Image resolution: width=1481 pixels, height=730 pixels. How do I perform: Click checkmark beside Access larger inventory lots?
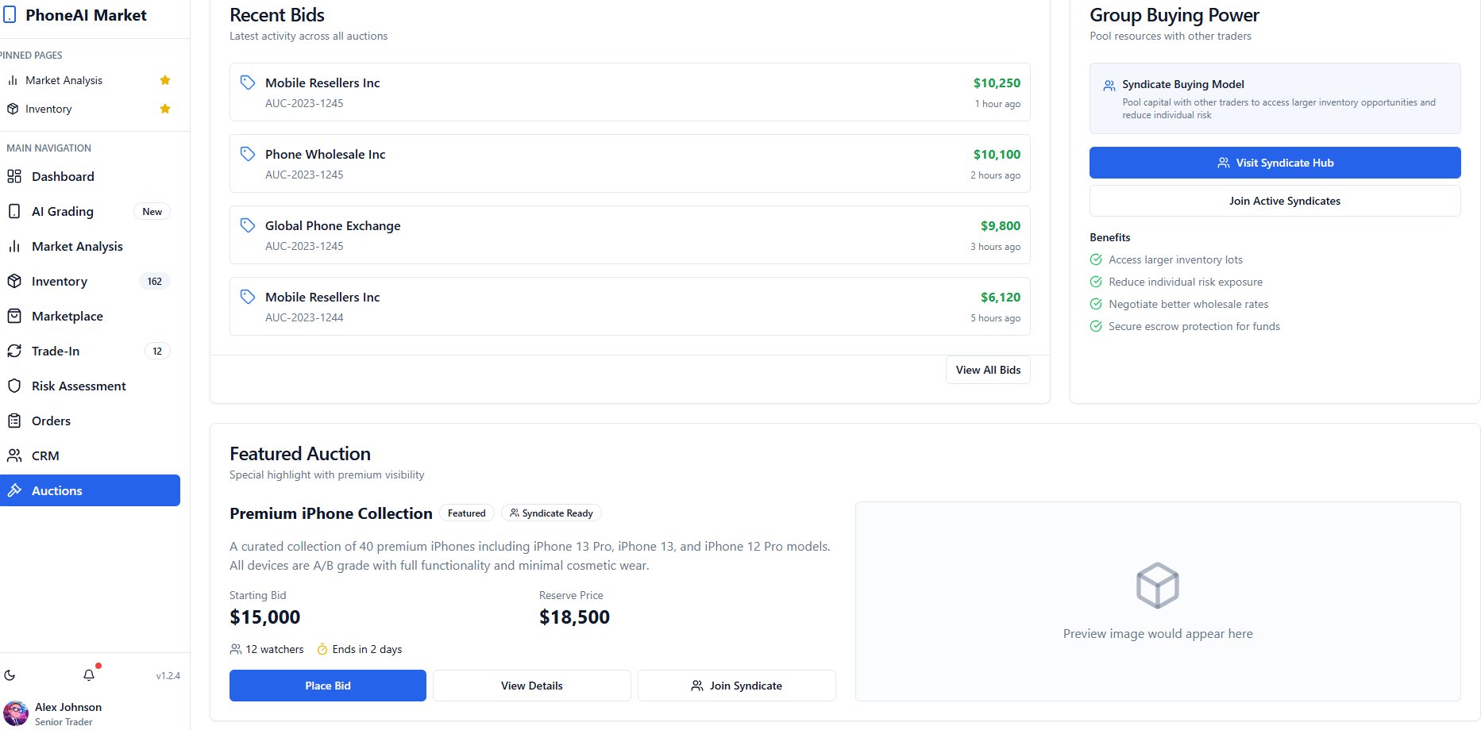pyautogui.click(x=1096, y=259)
